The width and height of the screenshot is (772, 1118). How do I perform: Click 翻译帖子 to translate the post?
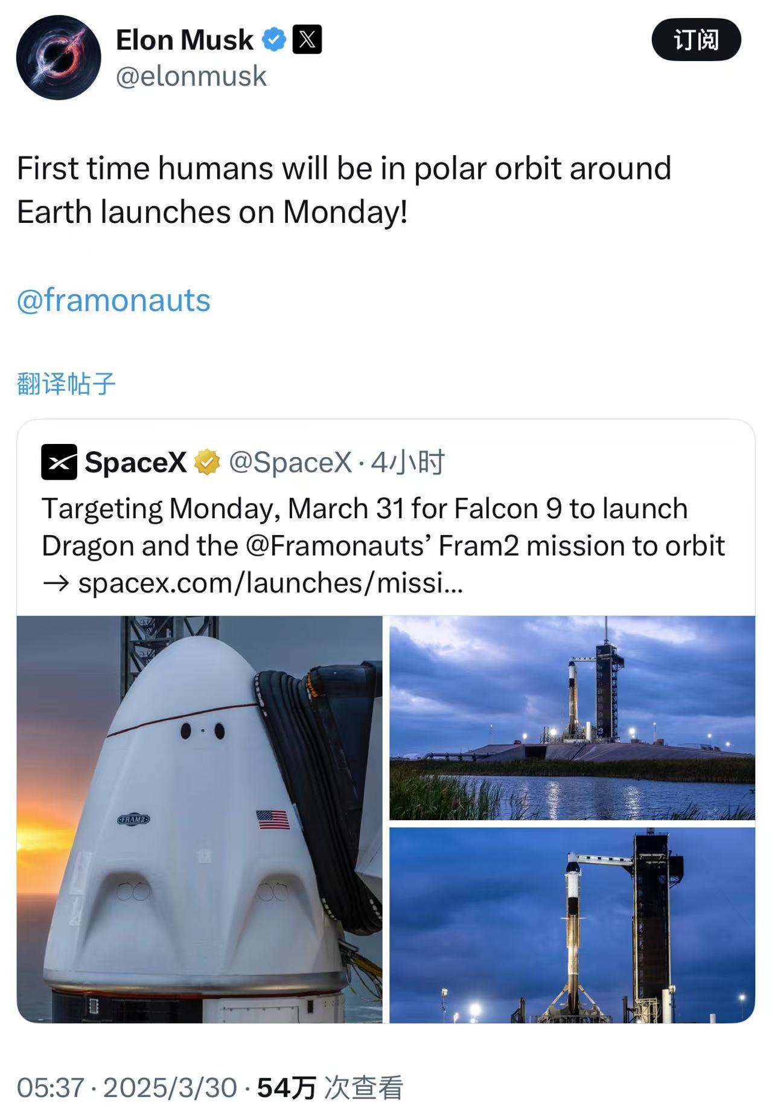click(x=66, y=384)
